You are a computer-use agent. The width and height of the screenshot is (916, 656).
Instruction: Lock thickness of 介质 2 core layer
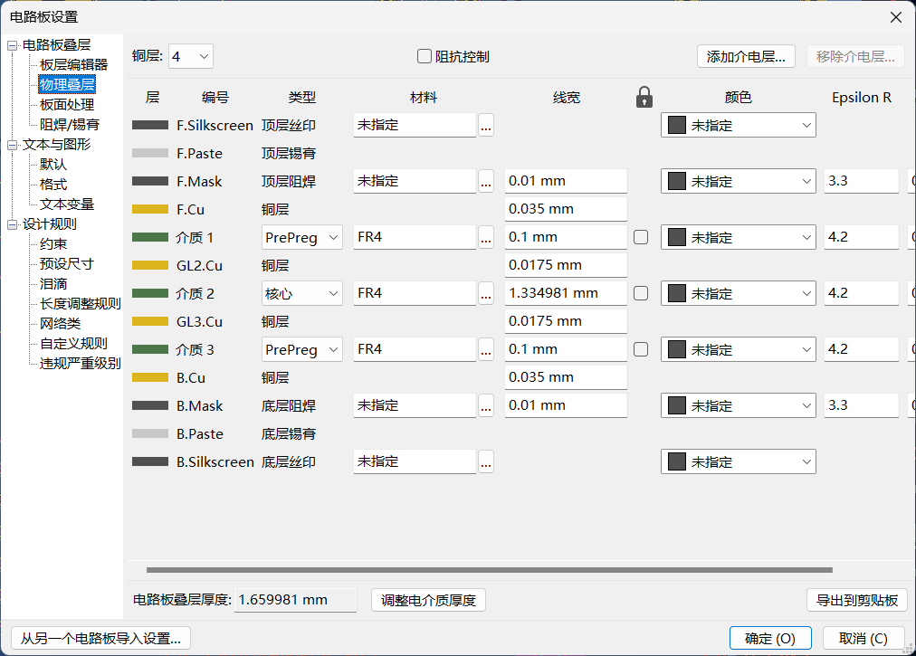[x=641, y=293]
